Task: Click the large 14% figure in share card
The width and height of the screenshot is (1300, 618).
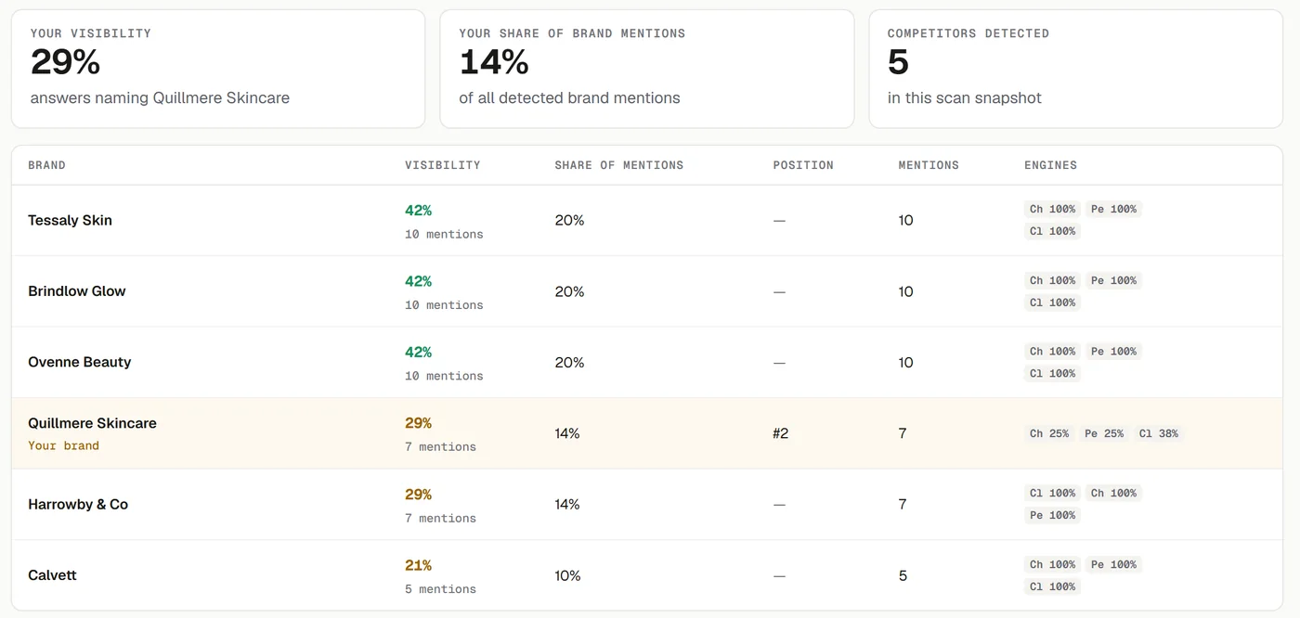Action: click(x=494, y=62)
